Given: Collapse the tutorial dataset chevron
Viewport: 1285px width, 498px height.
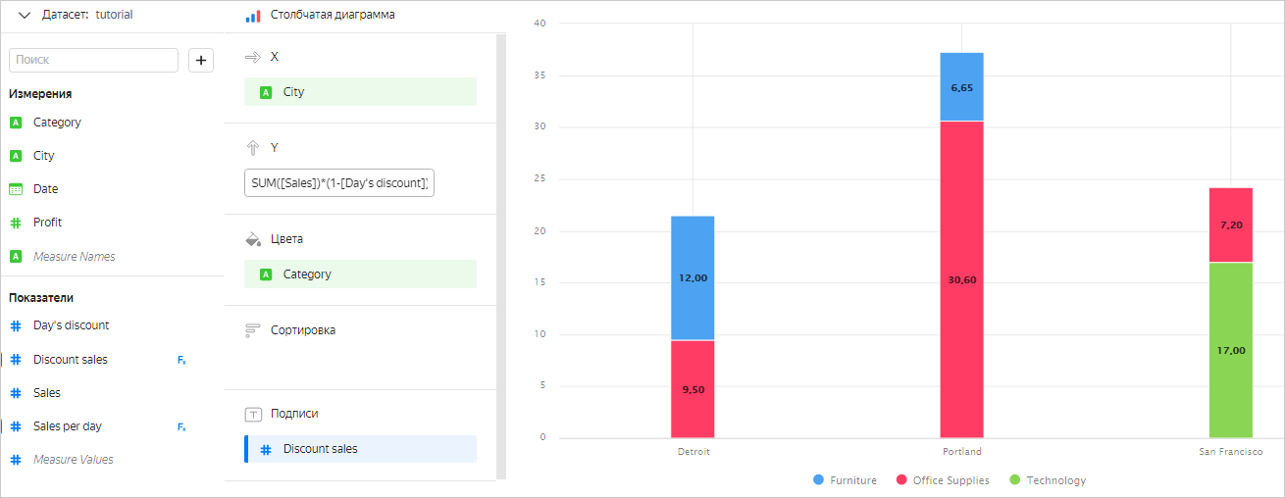Looking at the screenshot, I should pos(25,15).
